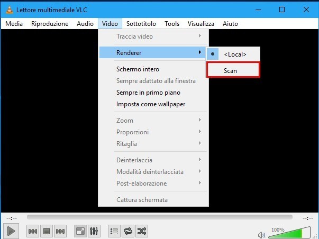The image size is (319, 239).
Task: Select the <Local> renderer option
Action: pos(233,54)
